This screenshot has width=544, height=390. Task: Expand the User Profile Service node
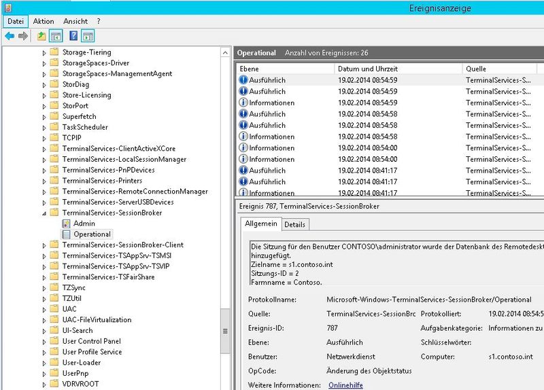tap(44, 353)
